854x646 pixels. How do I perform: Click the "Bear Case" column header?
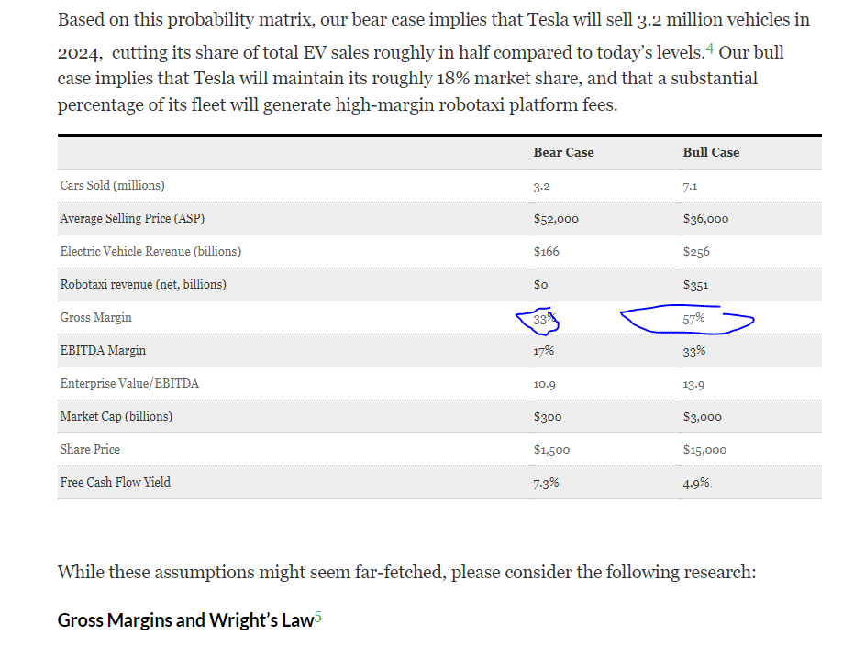coord(563,152)
